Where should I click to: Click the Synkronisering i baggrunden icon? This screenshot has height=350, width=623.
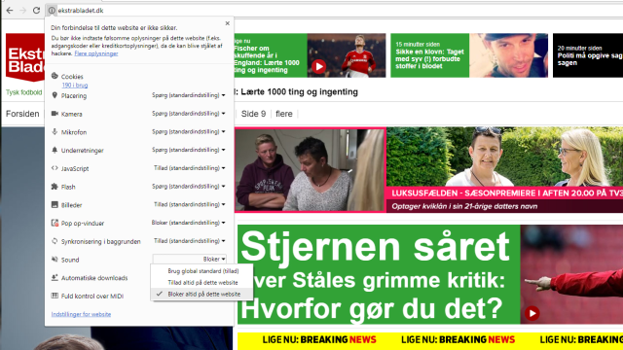[x=55, y=241]
